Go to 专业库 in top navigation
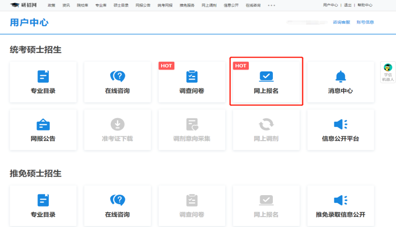 coord(101,5)
